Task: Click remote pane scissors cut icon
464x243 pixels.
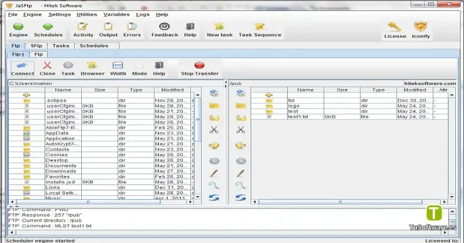Action: (241, 130)
